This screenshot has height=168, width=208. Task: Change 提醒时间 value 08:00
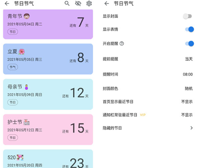point(188,74)
